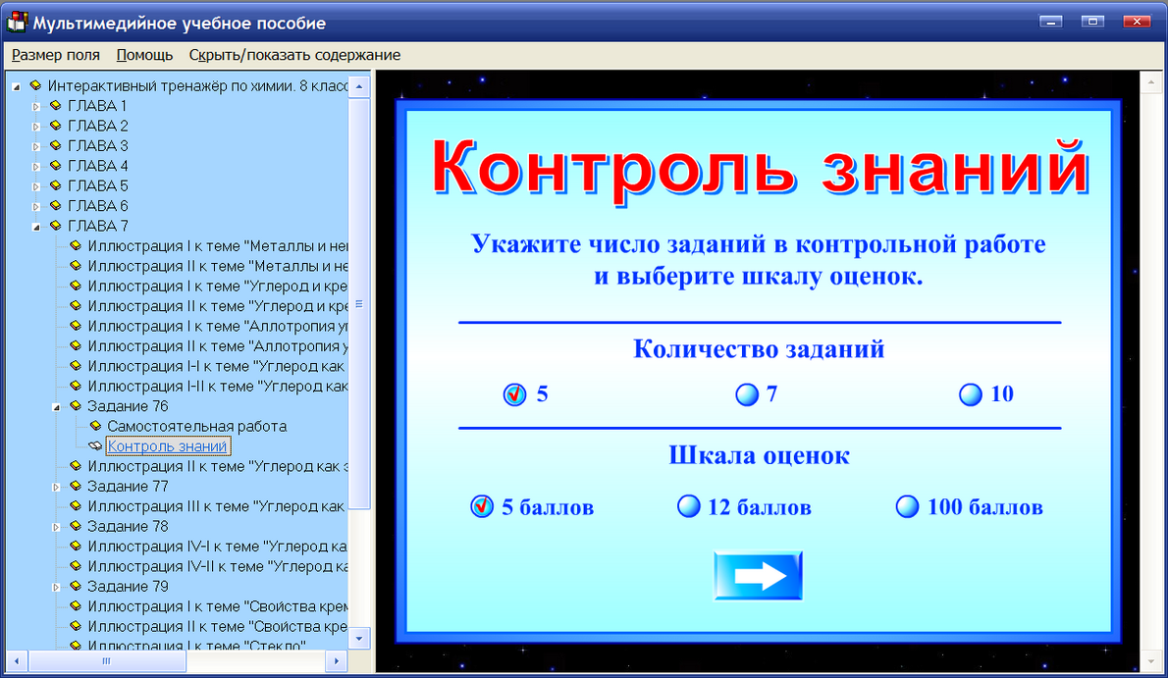Click Скрыть/показать содержание in the menu bar
The height and width of the screenshot is (678, 1168).
pyautogui.click(x=297, y=55)
